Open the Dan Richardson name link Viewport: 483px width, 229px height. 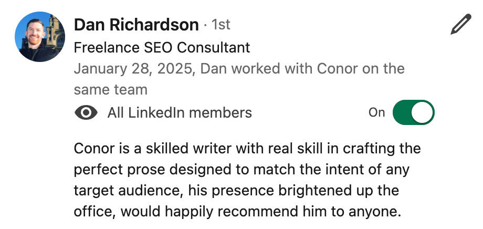point(136,24)
